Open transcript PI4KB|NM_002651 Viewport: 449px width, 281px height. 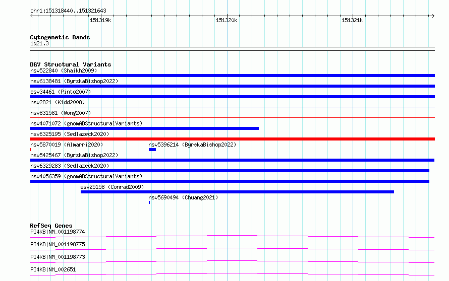point(53,269)
